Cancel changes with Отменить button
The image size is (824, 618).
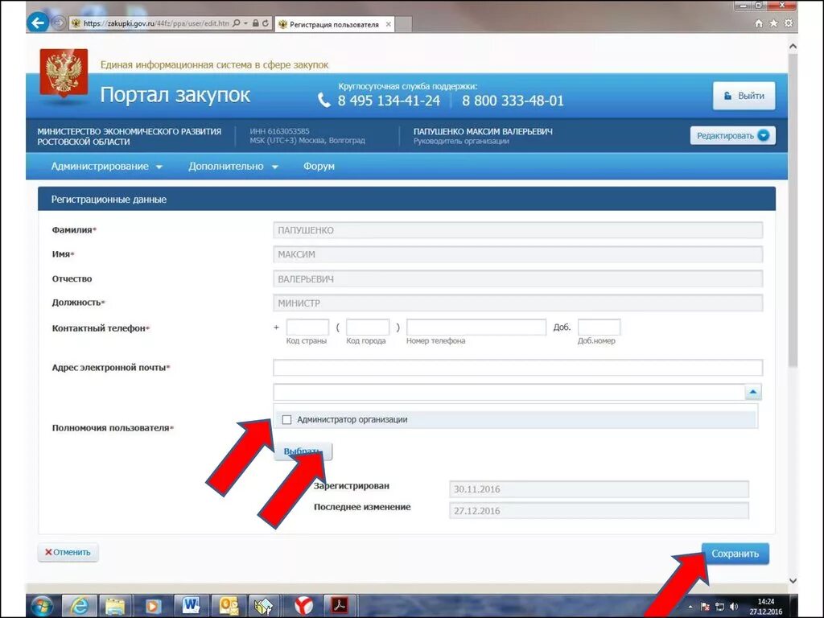tap(68, 552)
